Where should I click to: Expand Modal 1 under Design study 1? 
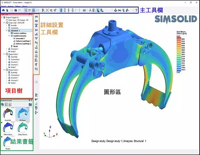[7, 51]
